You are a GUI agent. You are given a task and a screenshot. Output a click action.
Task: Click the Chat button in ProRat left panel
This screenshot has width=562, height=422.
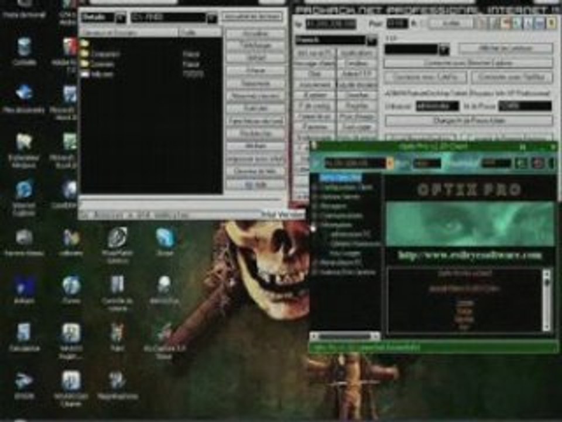(x=314, y=74)
